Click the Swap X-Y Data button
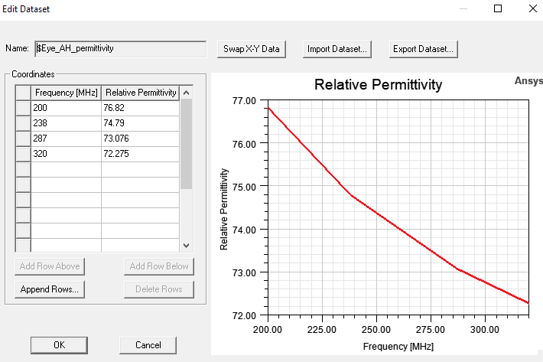This screenshot has height=362, width=543. click(x=252, y=49)
